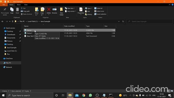Click the taskbar search box
The image size is (174, 98).
(x=30, y=95)
